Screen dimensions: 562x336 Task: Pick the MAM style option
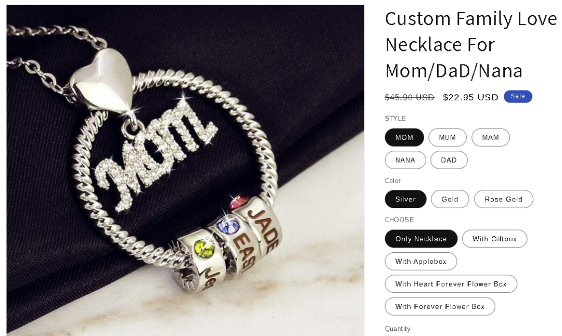pyautogui.click(x=490, y=137)
